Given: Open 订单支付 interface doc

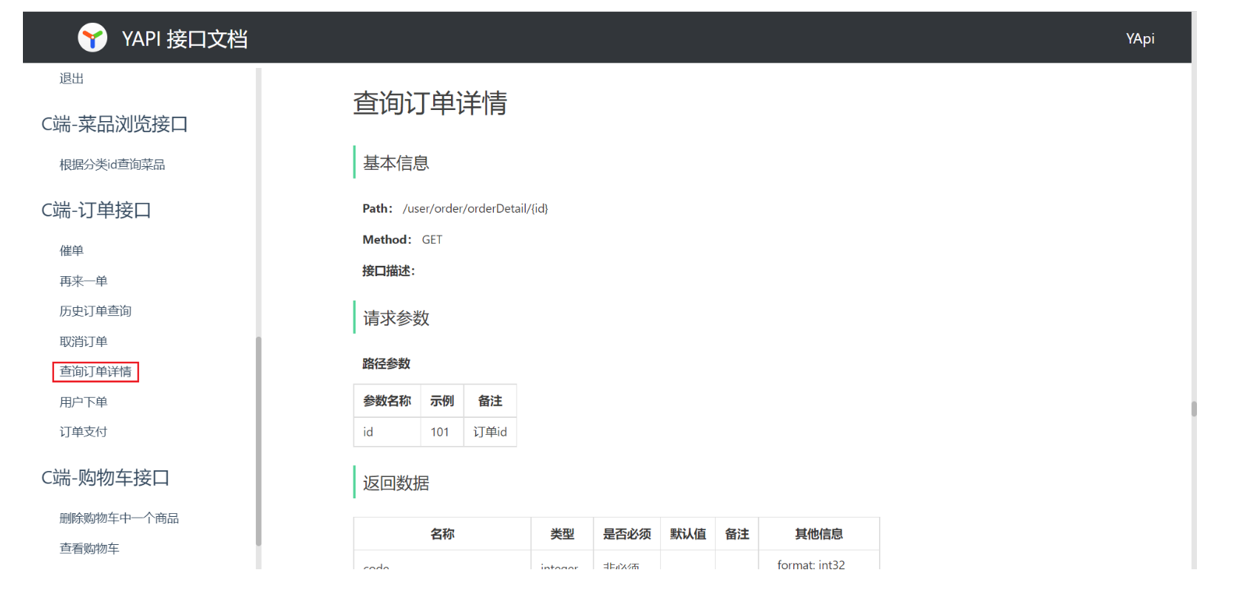Looking at the screenshot, I should [84, 432].
